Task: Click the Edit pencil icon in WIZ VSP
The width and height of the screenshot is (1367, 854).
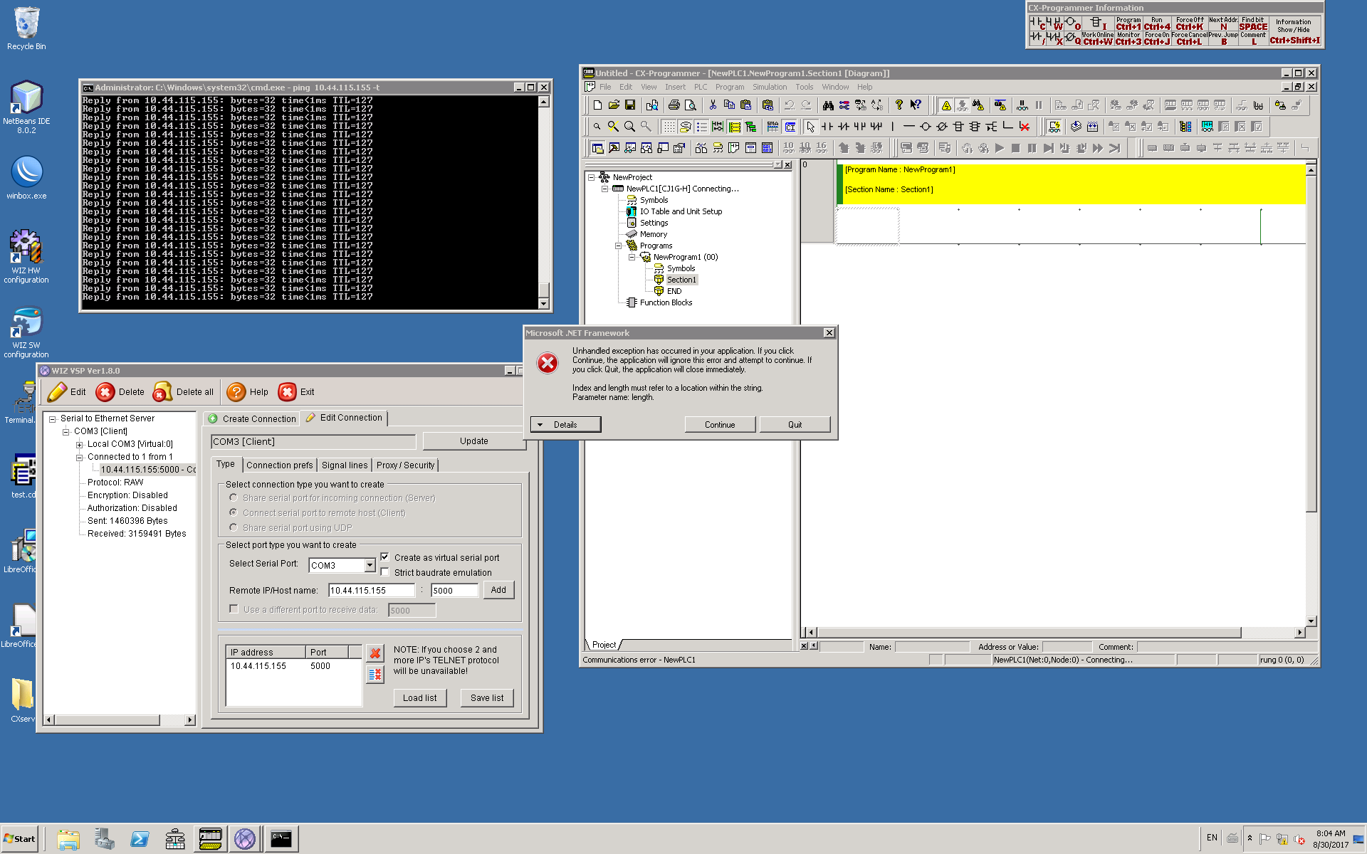Action: (58, 392)
